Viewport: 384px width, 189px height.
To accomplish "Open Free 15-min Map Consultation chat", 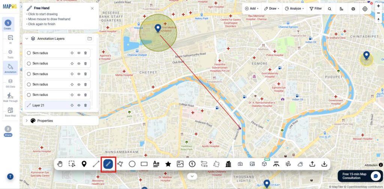I will tap(360, 176).
